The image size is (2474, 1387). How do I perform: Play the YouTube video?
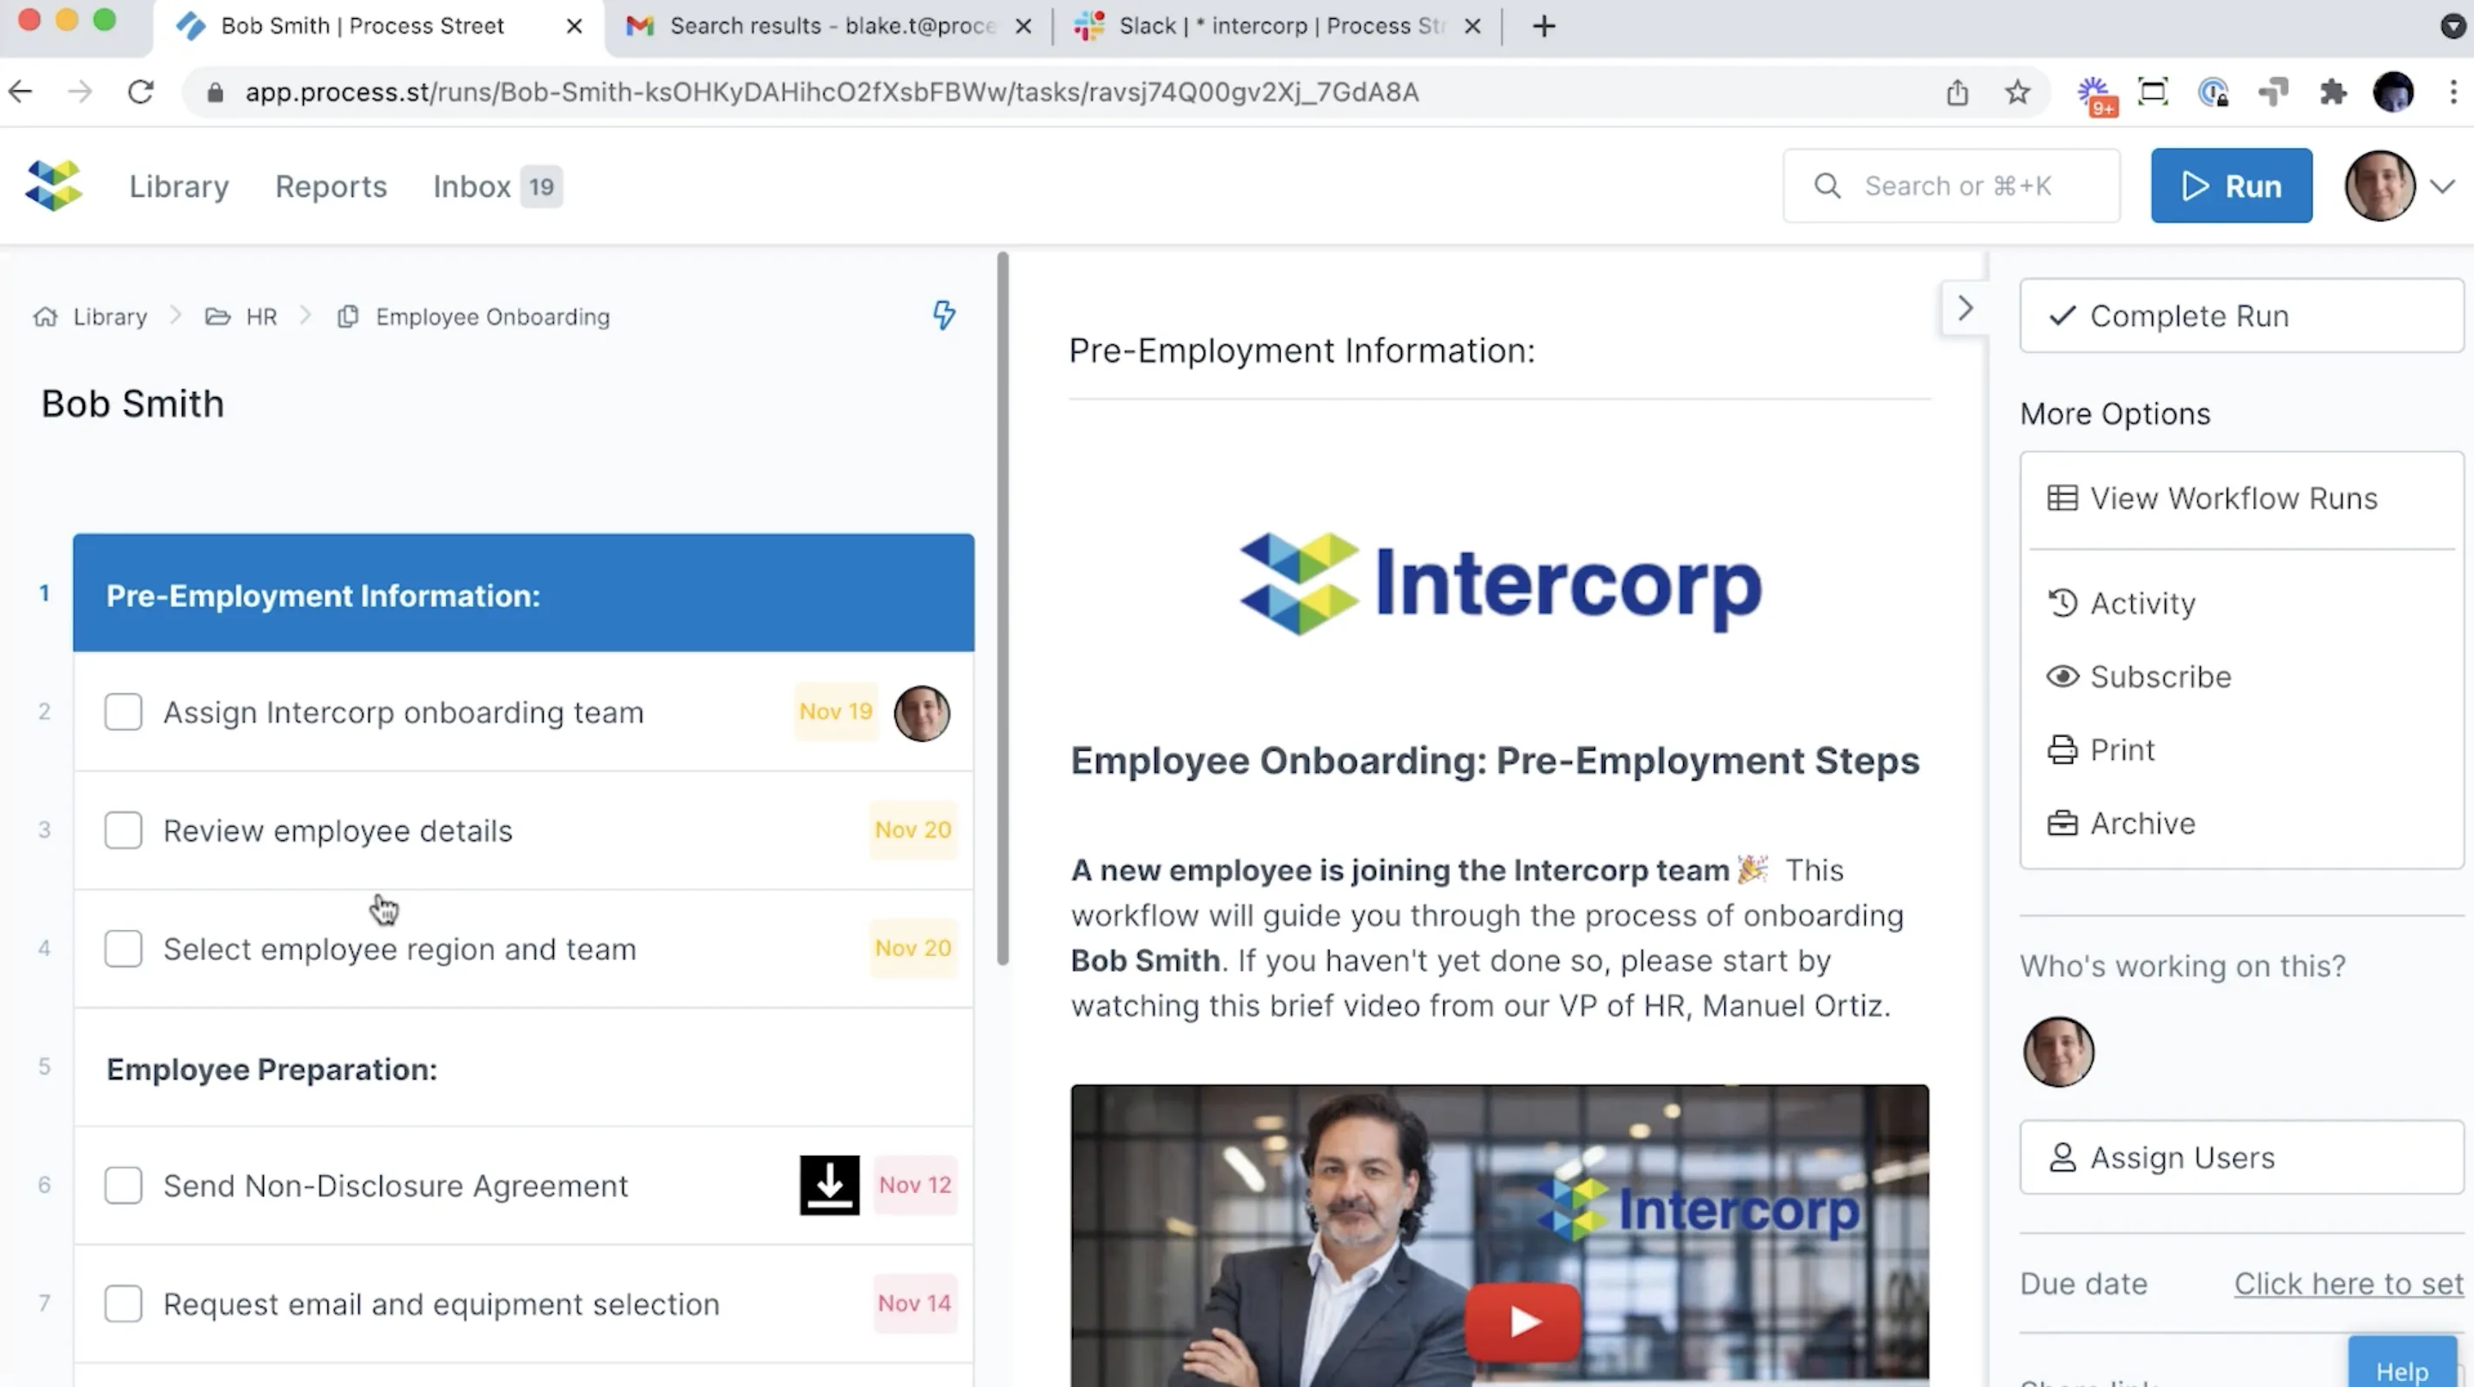point(1523,1321)
